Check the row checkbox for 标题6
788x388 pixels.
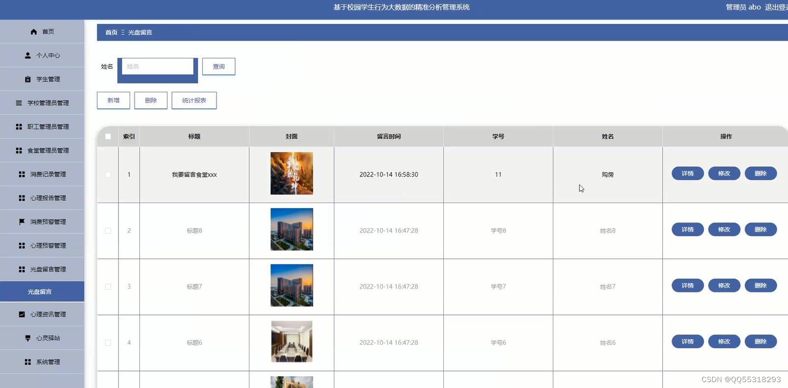[108, 343]
